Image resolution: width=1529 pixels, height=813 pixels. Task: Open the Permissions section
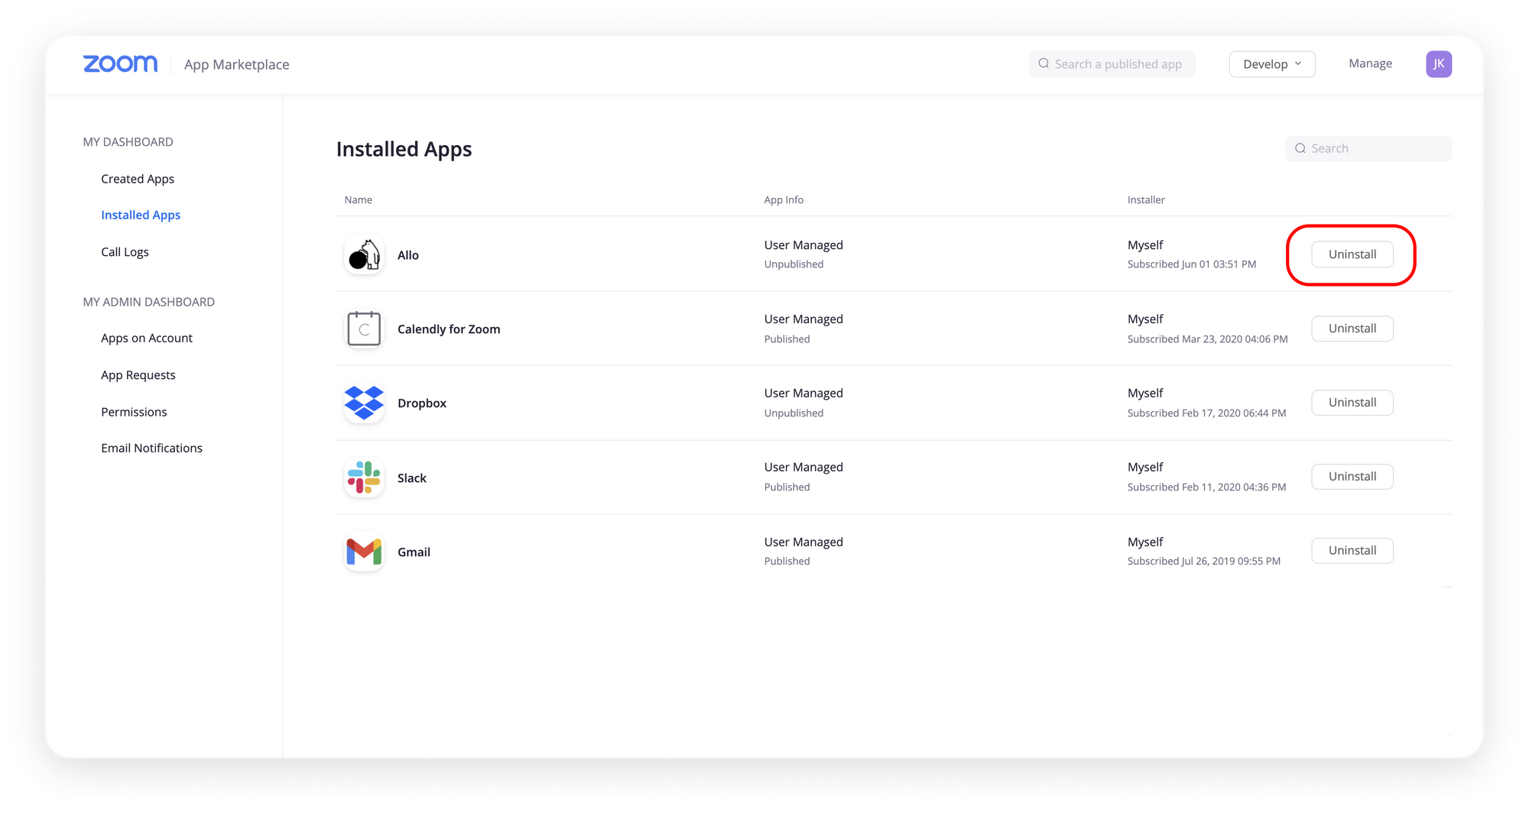[x=134, y=412]
